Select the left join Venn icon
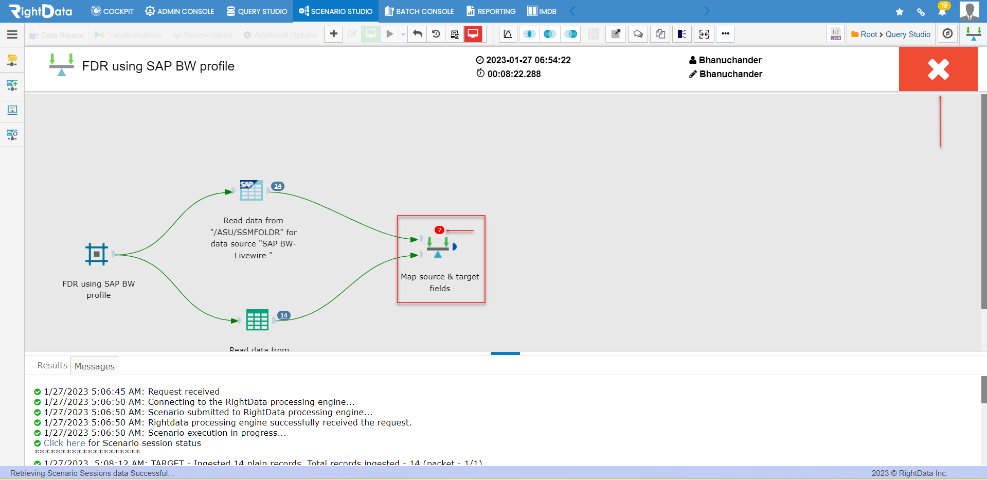Screen dimensions: 987x480 coord(549,34)
